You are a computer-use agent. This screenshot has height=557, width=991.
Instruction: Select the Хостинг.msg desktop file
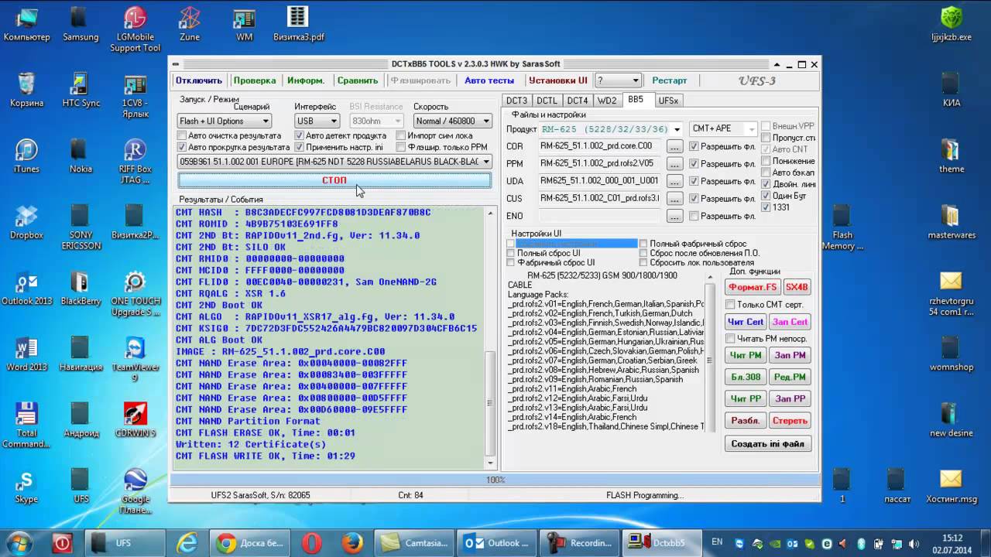click(952, 487)
